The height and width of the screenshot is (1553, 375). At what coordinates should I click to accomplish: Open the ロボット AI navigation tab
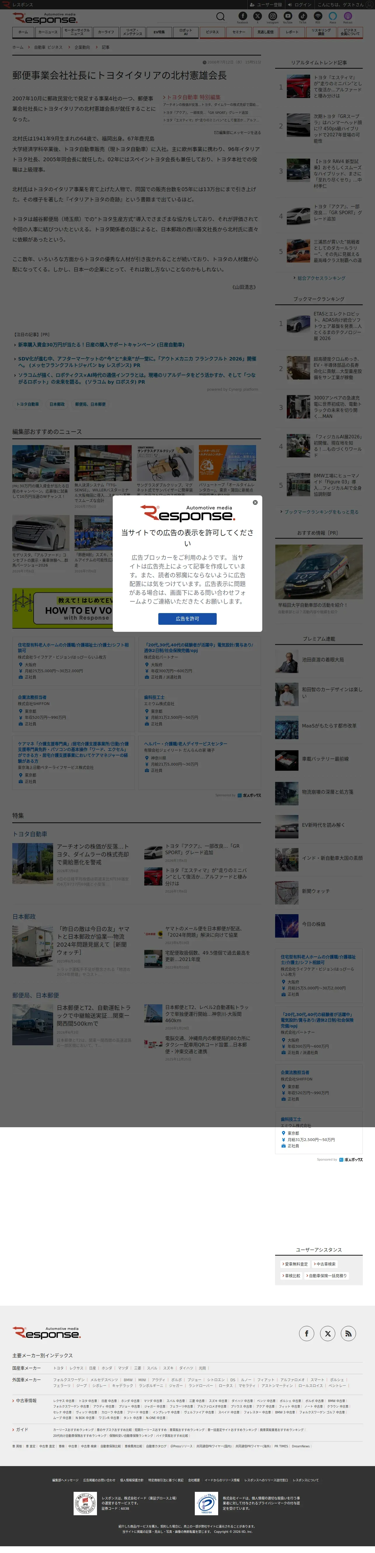point(185,32)
